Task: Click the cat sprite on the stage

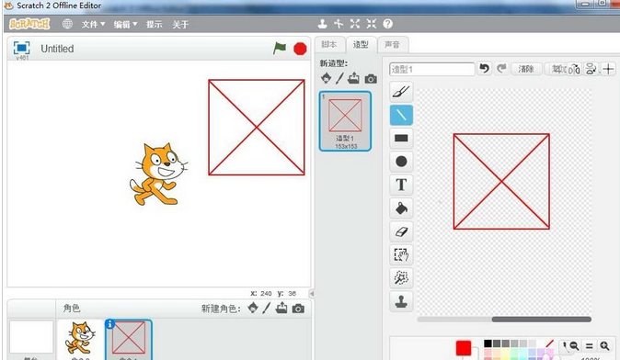Action: pos(158,174)
